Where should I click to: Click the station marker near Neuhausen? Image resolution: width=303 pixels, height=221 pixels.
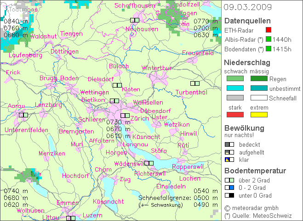tap(135, 20)
